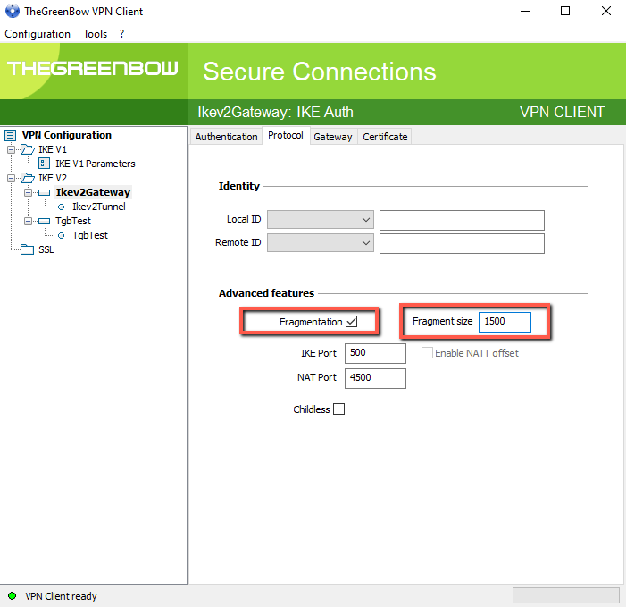Viewport: 626px width, 607px height.
Task: Open the Tools menu
Action: click(95, 34)
